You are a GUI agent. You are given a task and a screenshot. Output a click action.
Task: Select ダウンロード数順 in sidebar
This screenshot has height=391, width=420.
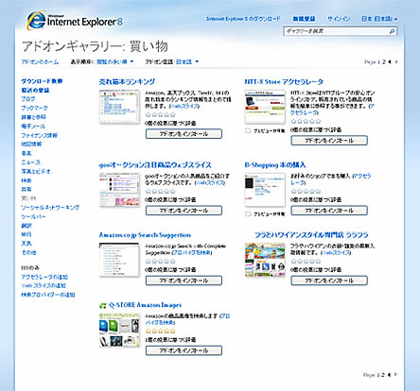[42, 81]
